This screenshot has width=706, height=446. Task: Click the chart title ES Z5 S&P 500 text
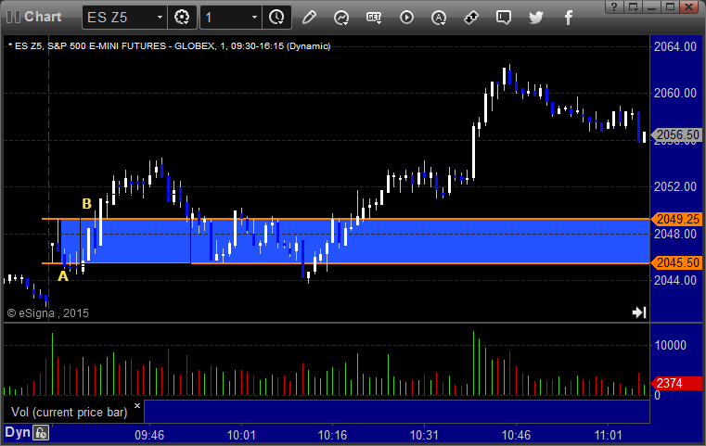169,46
